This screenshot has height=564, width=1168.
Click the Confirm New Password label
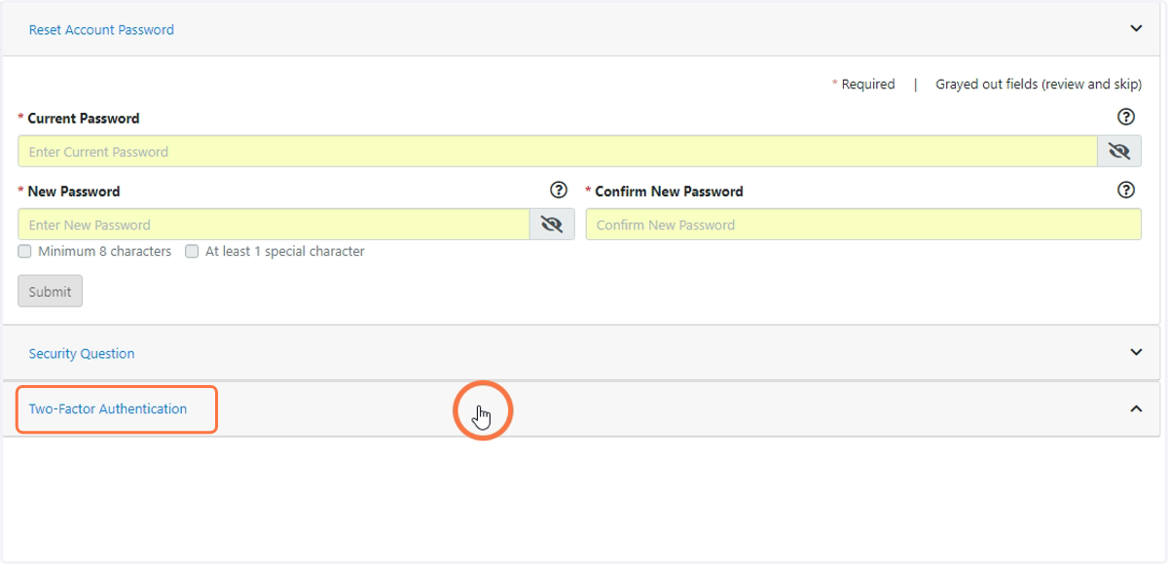pos(669,192)
